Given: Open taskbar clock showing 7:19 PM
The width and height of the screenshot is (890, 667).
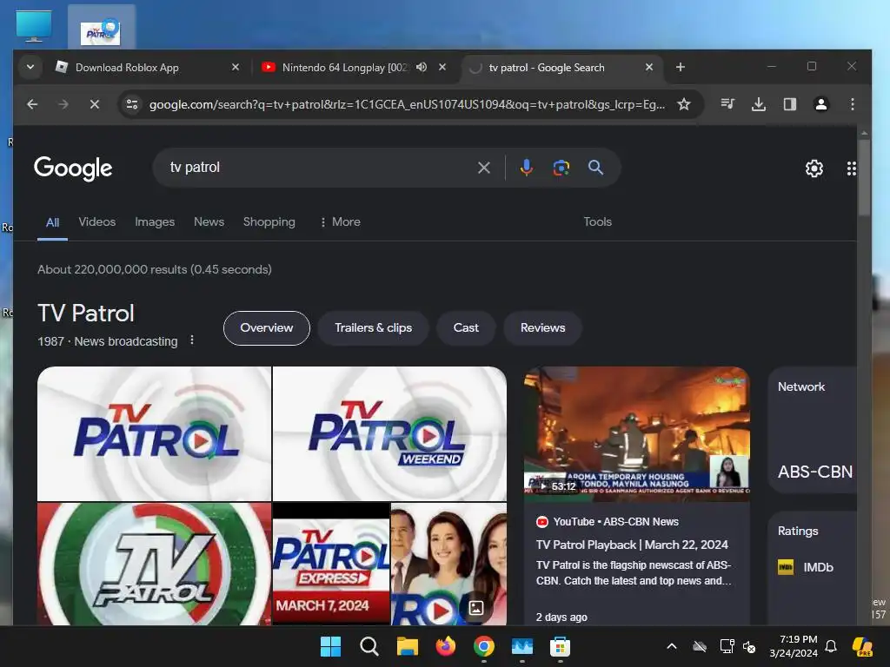Looking at the screenshot, I should click(794, 646).
